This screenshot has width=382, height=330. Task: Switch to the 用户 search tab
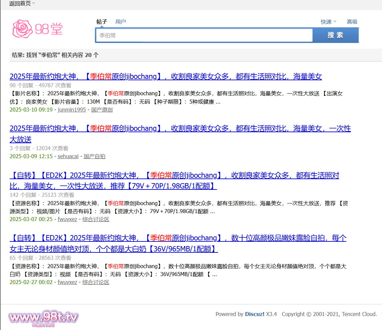(x=121, y=22)
